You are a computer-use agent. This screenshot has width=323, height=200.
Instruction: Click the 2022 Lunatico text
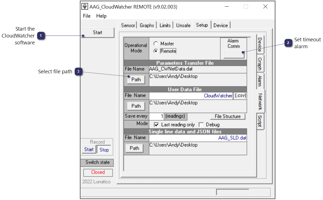point(96,182)
